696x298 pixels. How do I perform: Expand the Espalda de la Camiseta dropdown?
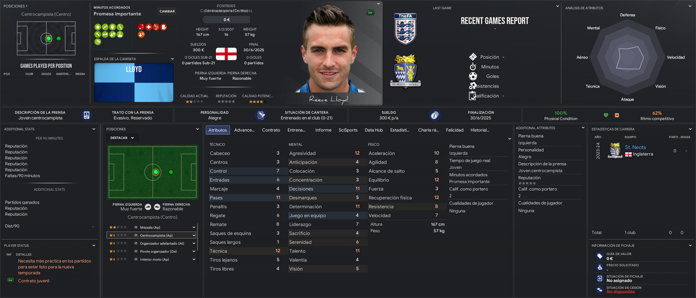point(172,59)
